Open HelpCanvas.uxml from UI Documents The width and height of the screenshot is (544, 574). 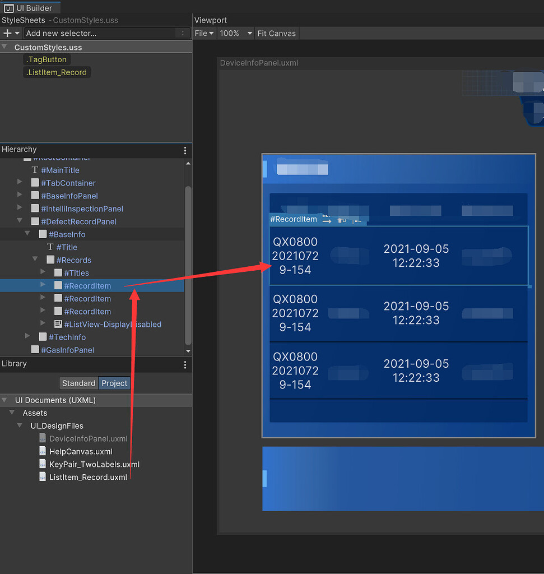pos(81,451)
